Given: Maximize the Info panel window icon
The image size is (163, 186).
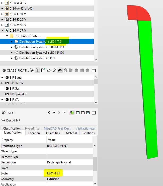Looking at the screenshot, I should click(94, 113).
